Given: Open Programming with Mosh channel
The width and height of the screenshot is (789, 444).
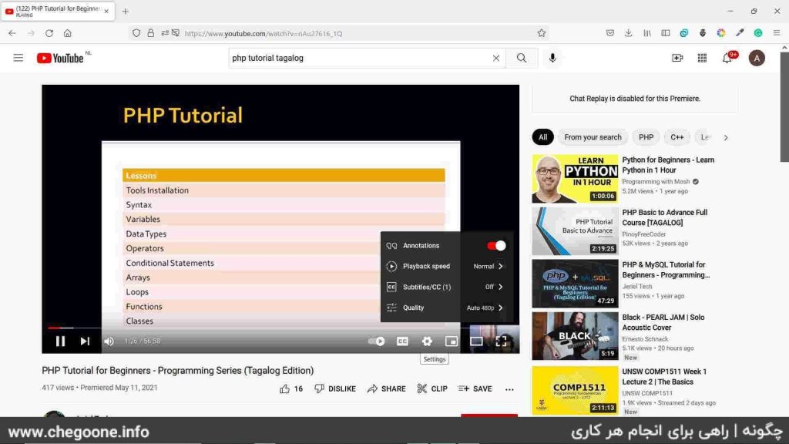Looking at the screenshot, I should (x=656, y=182).
